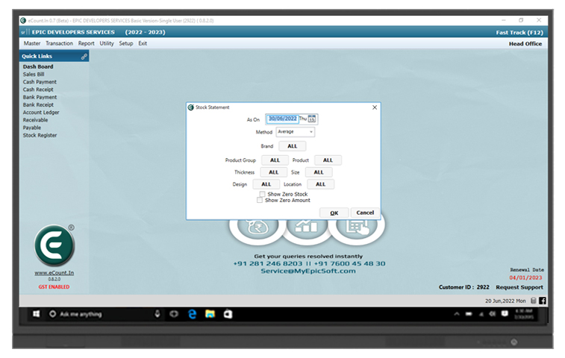The image size is (565, 358).
Task: Click the Quick Links chain icon
Action: click(84, 57)
